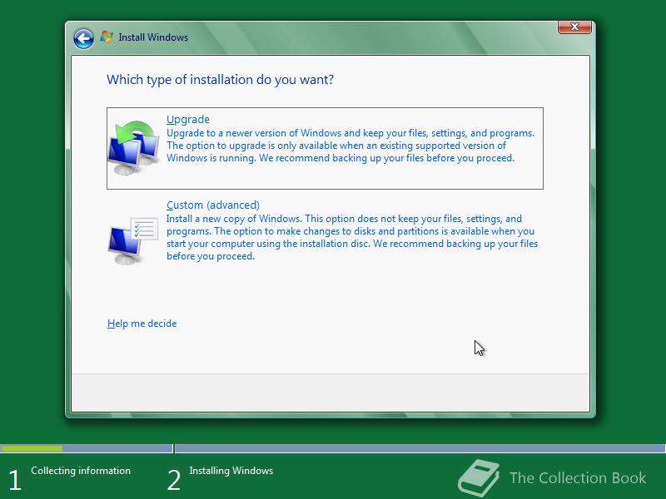Viewport: 666px width, 499px height.
Task: Click the Upgrade computers icon
Action: click(134, 148)
